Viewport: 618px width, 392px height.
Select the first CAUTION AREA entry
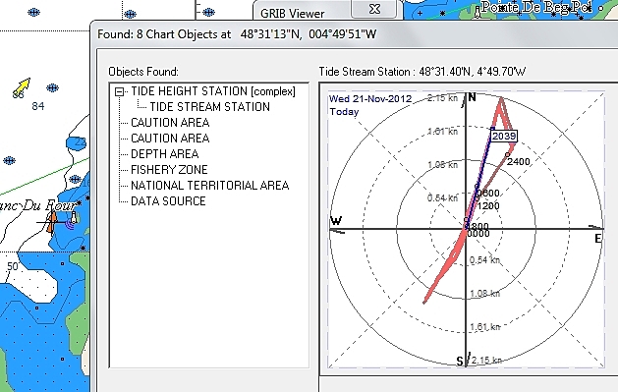tap(170, 123)
